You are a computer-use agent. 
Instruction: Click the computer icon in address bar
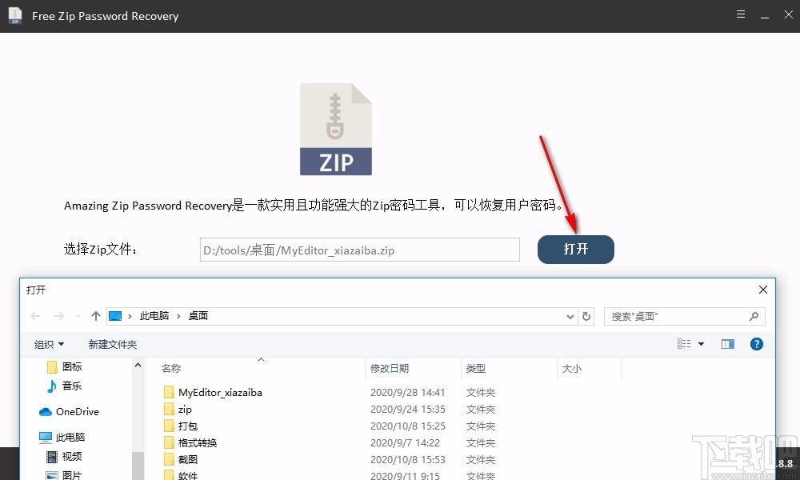click(115, 316)
